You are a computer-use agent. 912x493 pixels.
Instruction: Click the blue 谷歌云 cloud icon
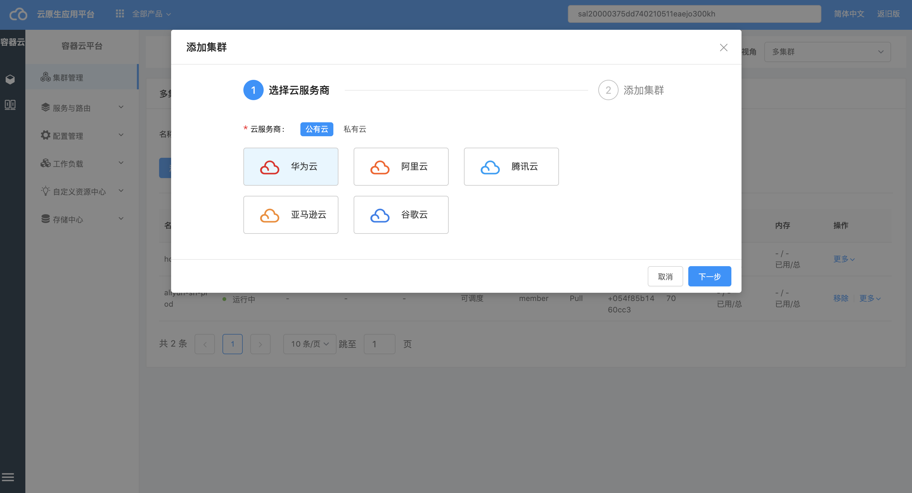380,215
